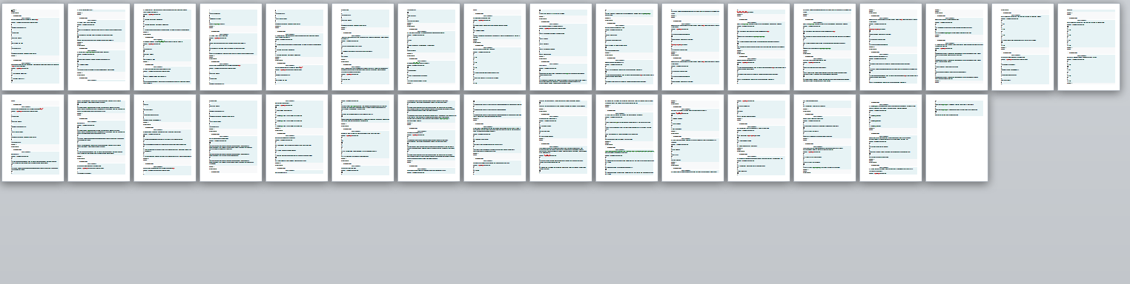The image size is (1130, 284).
Task: Select the page 17 thumbnail, last in top row
Action: [x=1088, y=47]
